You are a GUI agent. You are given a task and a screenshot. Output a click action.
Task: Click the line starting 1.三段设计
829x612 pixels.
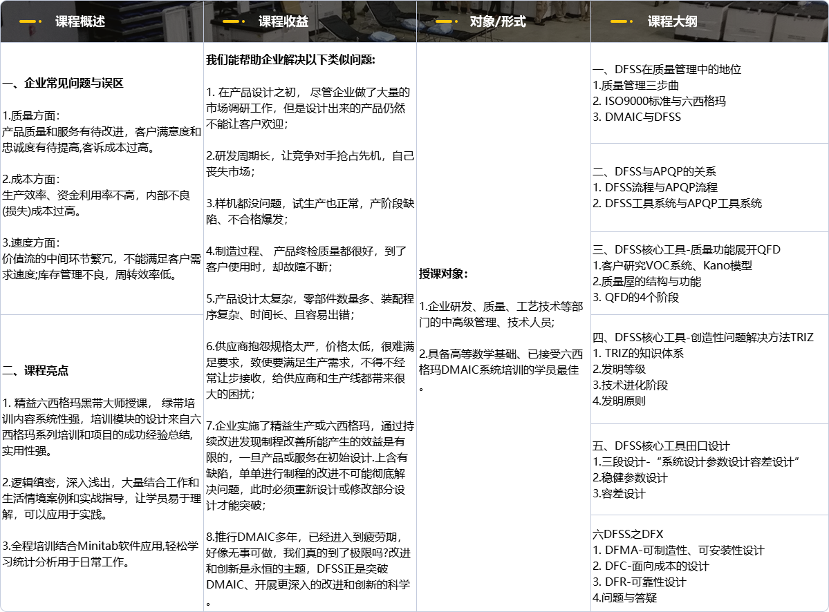[x=696, y=461]
